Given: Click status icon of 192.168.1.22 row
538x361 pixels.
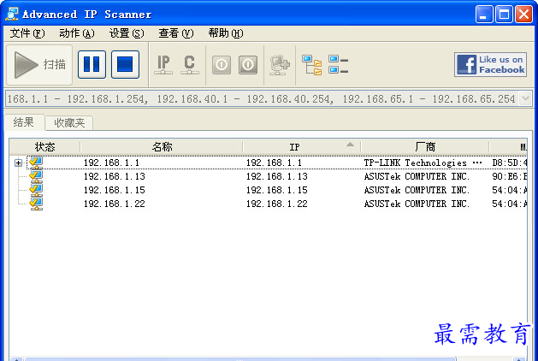Looking at the screenshot, I should coord(36,204).
